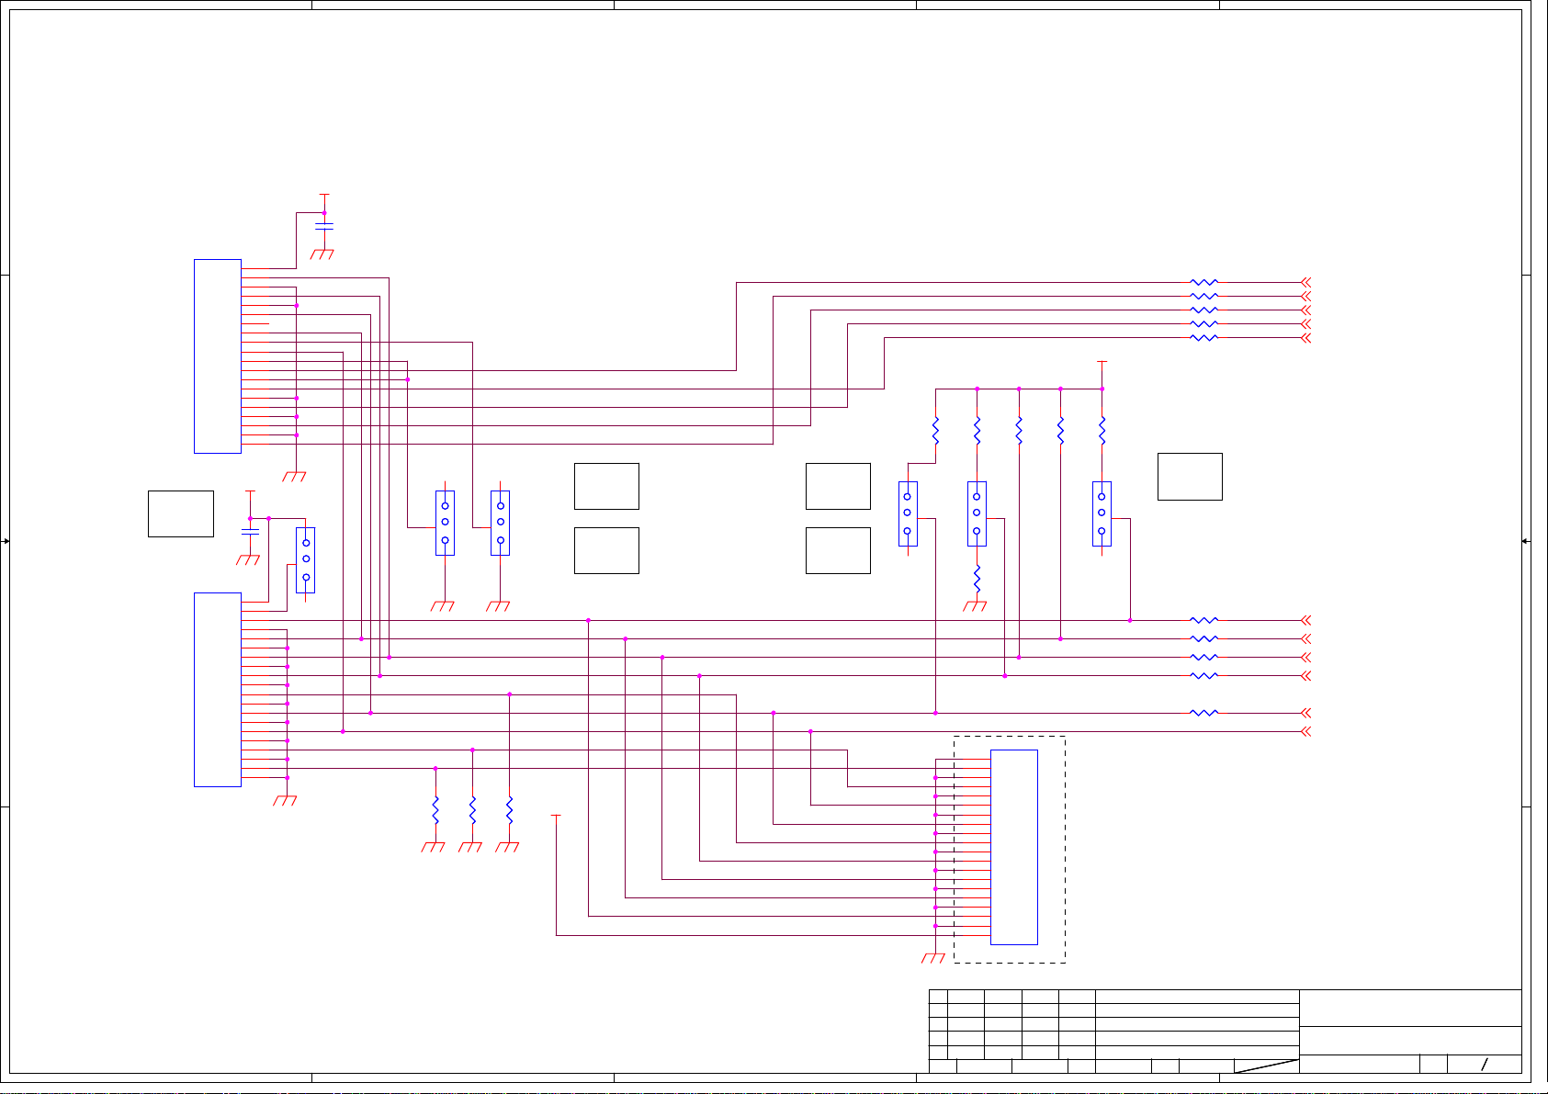Image resolution: width=1548 pixels, height=1094 pixels.
Task: Select the middle of the three pull-down resistors
Action: 472,810
